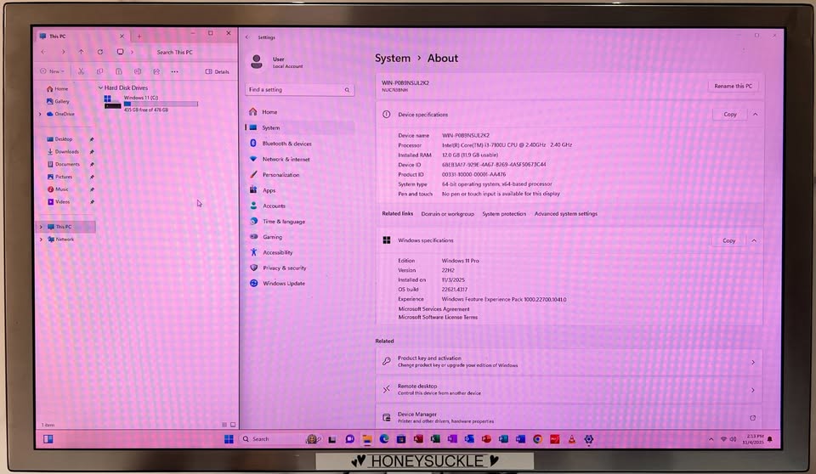Collapse the Device specifications section
The height and width of the screenshot is (474, 816).
tap(755, 114)
